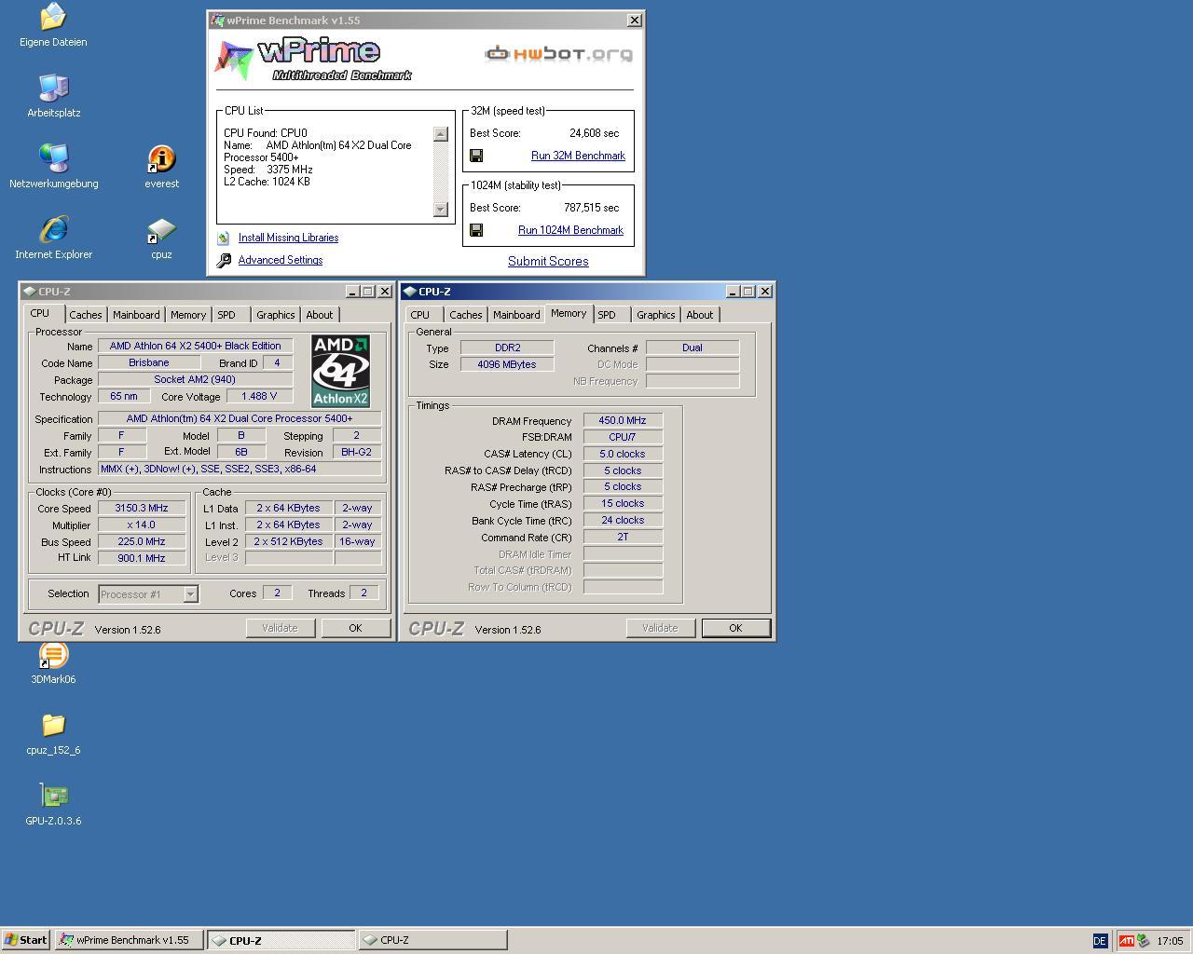Screen dimensions: 1193x954
Task: Click scroll down arrow in CPU List
Action: pos(441,210)
